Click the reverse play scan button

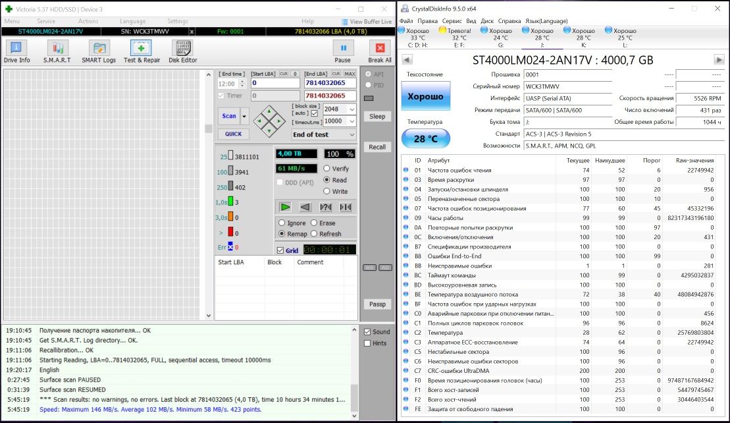[x=305, y=207]
